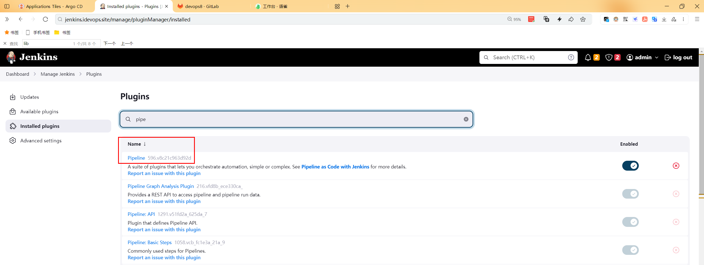Screen dimensions: 704x265
Task: Open a new tab with the plus icon
Action: coord(348,6)
